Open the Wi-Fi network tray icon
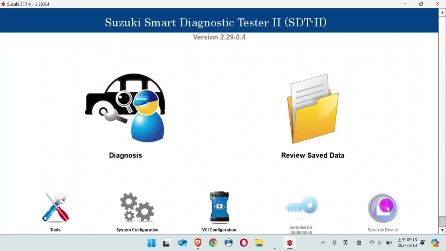 coord(372,243)
